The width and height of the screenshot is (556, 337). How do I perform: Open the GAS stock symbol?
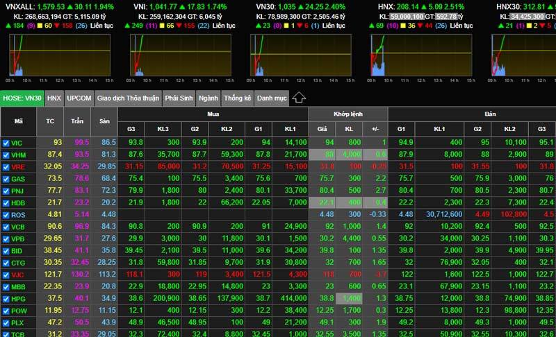pyautogui.click(x=18, y=179)
